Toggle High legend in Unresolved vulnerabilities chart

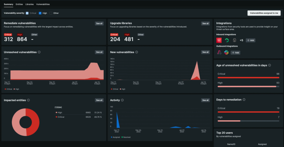click(x=16, y=89)
